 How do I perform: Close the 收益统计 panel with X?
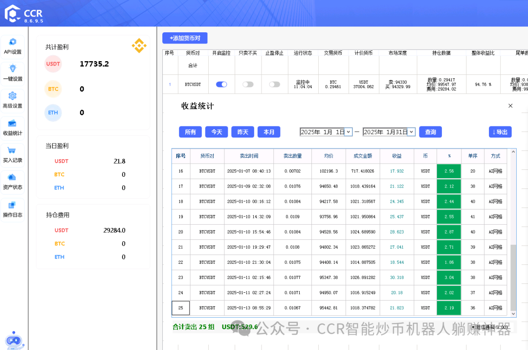click(510, 106)
